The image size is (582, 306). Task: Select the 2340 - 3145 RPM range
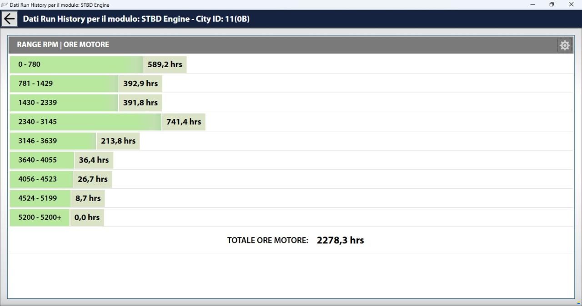(x=85, y=122)
